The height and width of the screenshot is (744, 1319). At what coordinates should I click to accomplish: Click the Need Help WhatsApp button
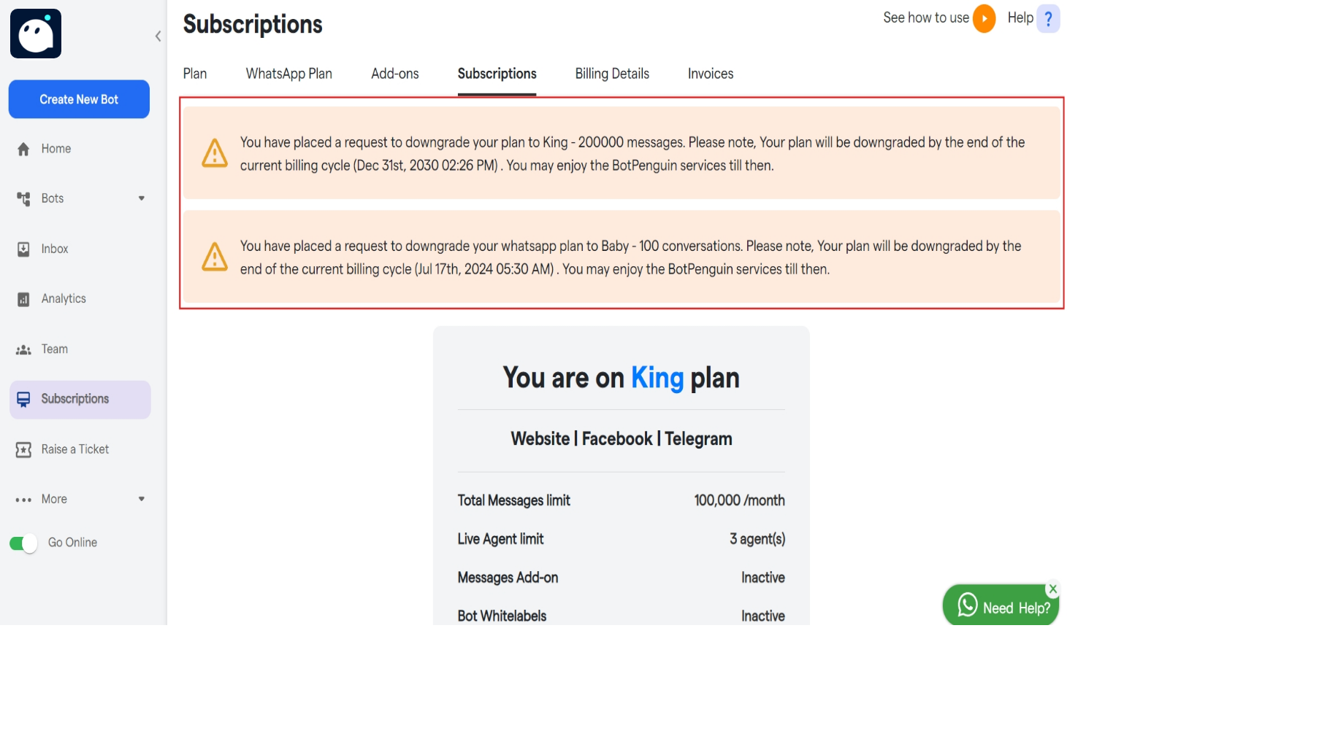[x=1001, y=606]
